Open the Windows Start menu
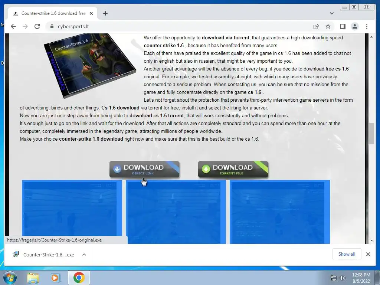 point(10,278)
